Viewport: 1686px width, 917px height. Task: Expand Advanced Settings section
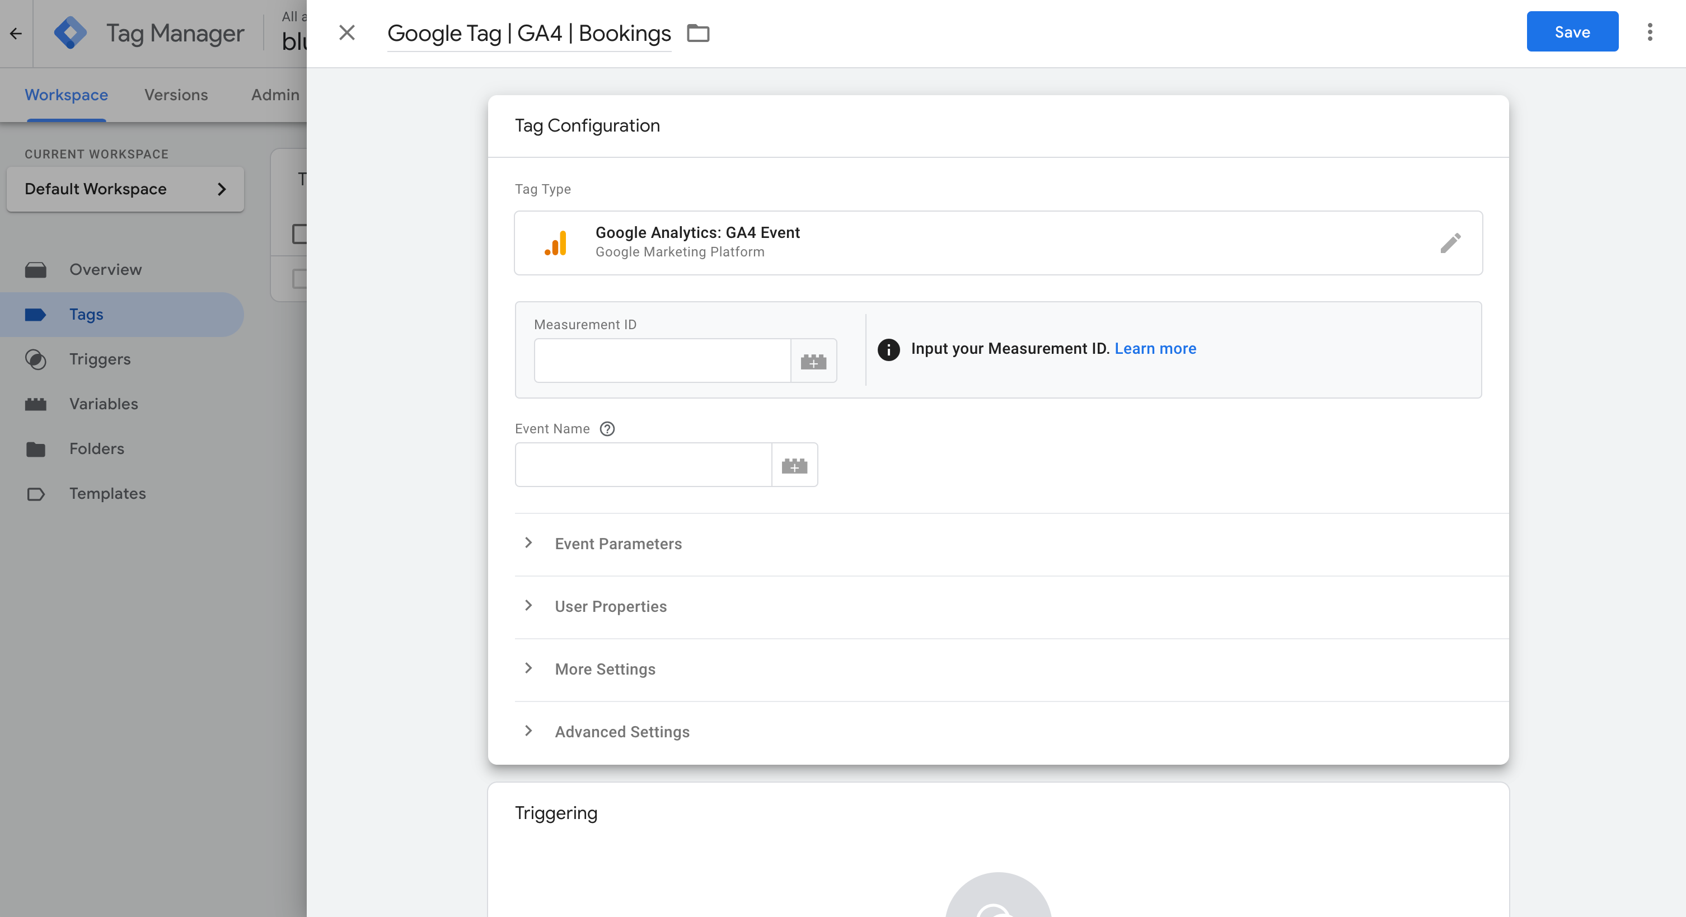coord(1011,732)
